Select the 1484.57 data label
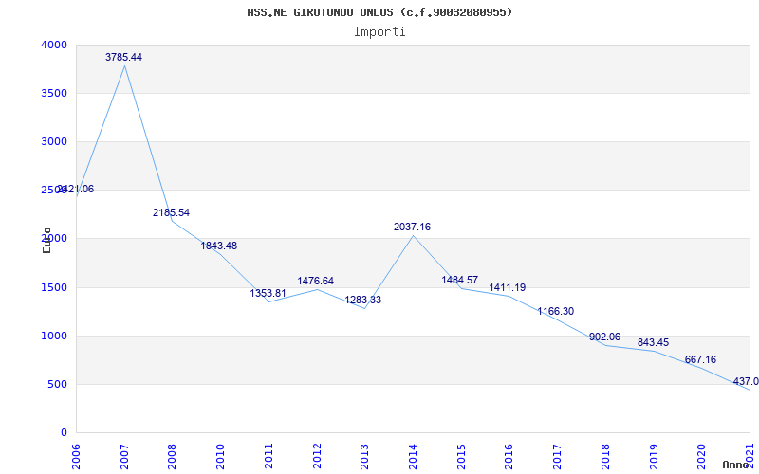The height and width of the screenshot is (474, 759). pyautogui.click(x=460, y=280)
